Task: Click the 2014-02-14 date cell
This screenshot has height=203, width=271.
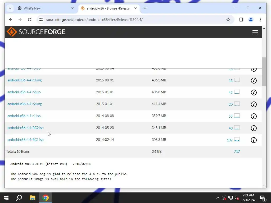Action: [105, 140]
